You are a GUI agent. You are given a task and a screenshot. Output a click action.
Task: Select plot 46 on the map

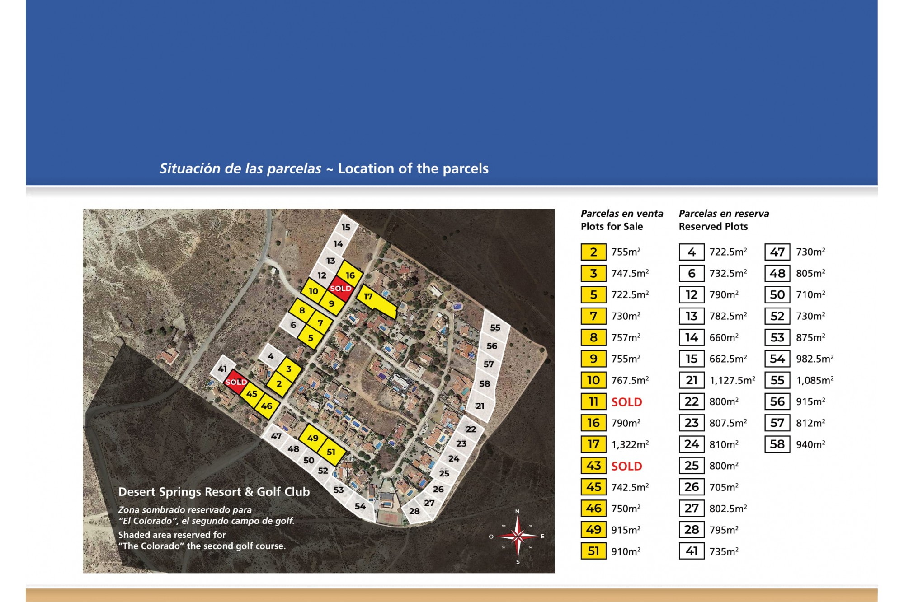(x=267, y=406)
